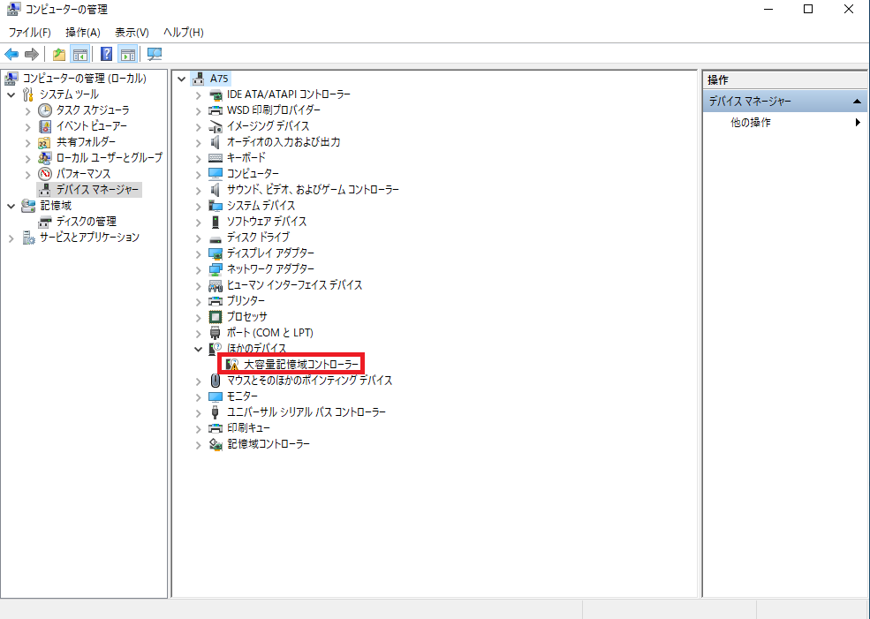Image resolution: width=870 pixels, height=619 pixels.
Task: Click the window title bar system icon
Action: coord(13,10)
